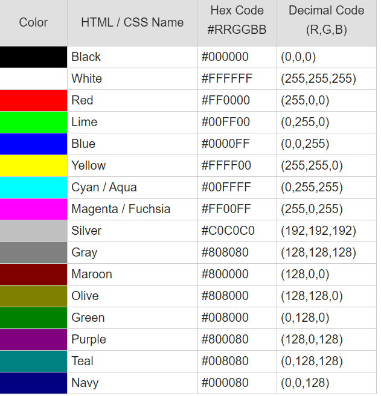Click the "Navy" name cell

pyautogui.click(x=133, y=383)
